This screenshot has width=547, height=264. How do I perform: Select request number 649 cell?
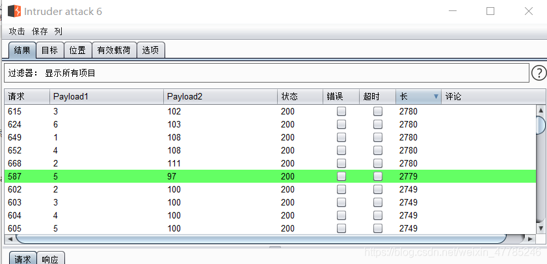[15, 137]
